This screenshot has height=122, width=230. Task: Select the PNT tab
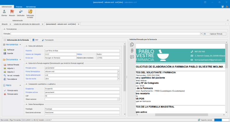[35, 40]
